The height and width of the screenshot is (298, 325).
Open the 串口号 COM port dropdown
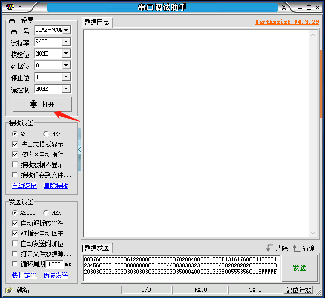tap(66, 30)
